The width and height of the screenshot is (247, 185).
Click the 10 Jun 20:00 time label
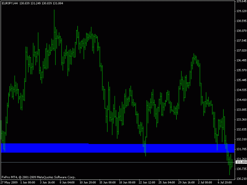tap(88, 183)
